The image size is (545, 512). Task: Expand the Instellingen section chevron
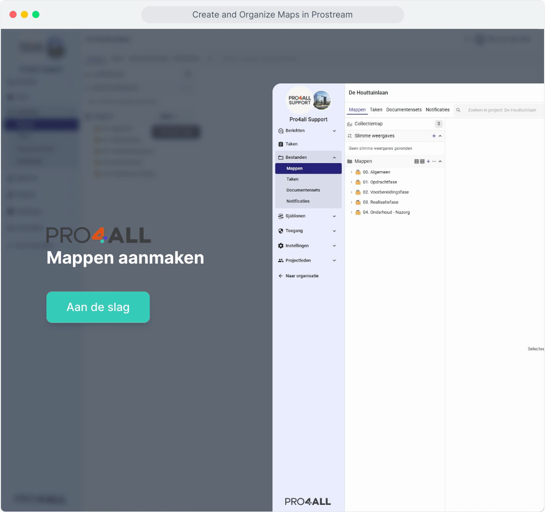point(335,246)
